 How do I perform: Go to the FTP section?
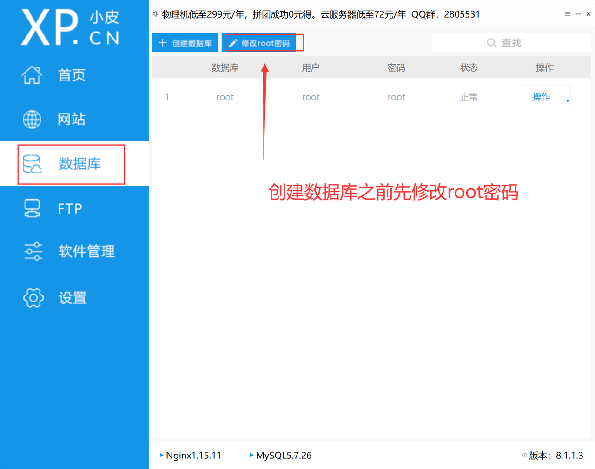pos(74,208)
